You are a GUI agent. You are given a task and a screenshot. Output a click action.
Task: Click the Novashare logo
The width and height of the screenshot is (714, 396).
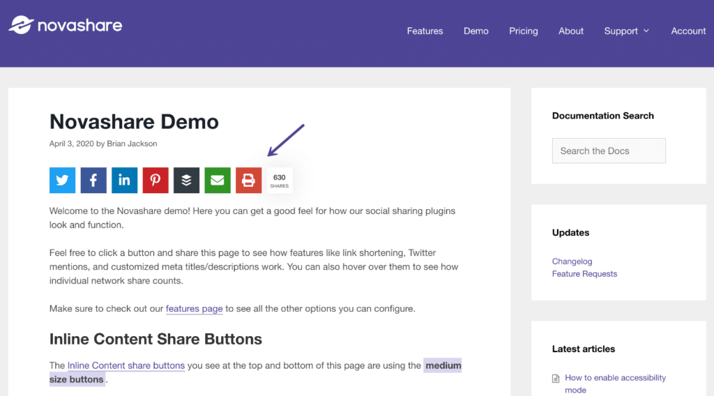[x=65, y=25]
